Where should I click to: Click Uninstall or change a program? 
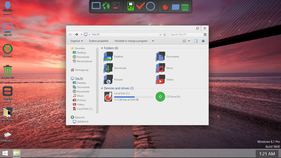pyautogui.click(x=131, y=41)
